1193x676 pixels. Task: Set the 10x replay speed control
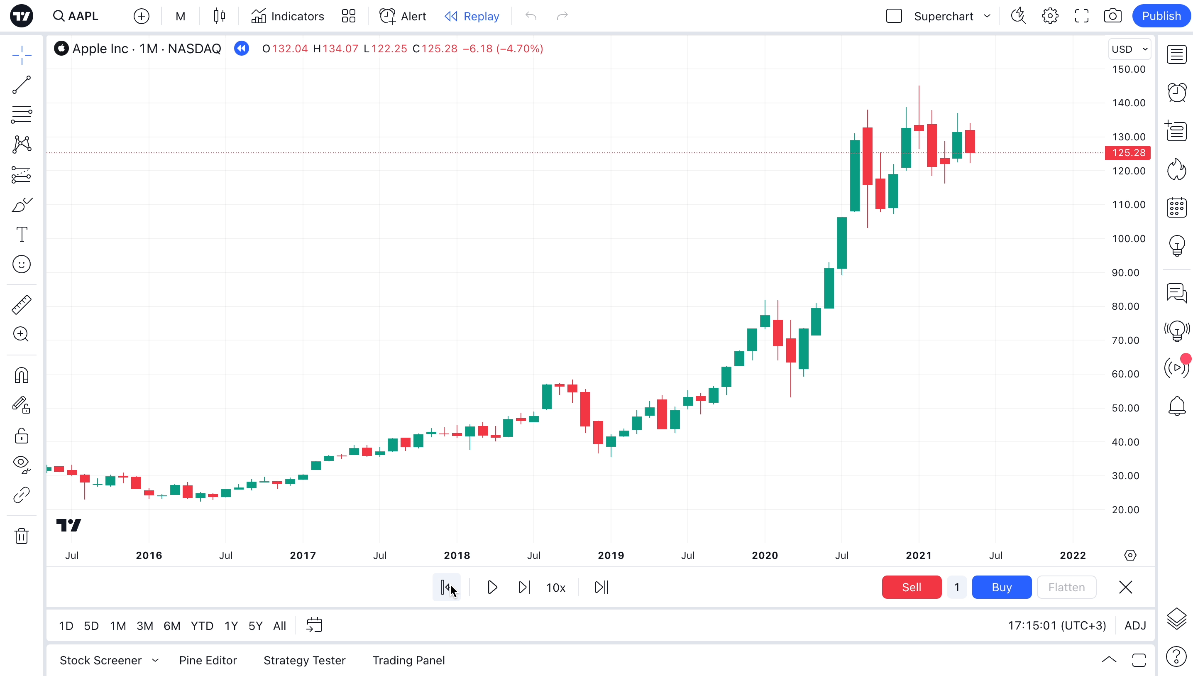tap(555, 588)
